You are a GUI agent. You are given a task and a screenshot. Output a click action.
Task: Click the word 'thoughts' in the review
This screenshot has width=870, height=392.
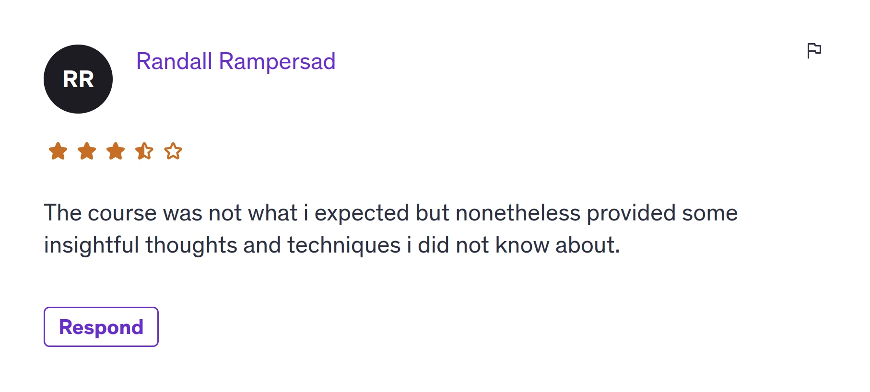pyautogui.click(x=191, y=245)
